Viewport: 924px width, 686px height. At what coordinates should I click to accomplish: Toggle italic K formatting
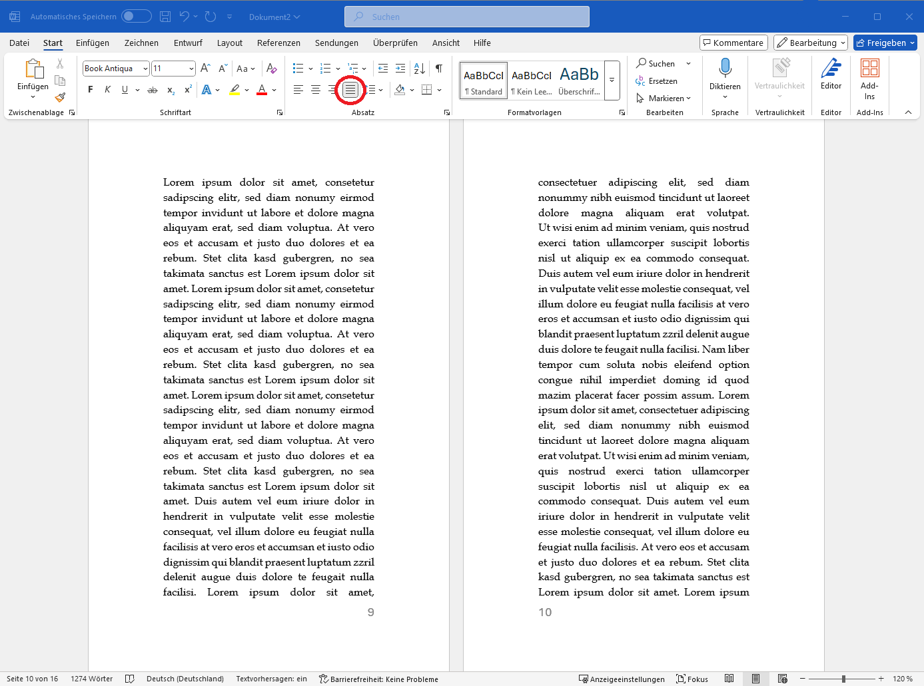coord(107,90)
